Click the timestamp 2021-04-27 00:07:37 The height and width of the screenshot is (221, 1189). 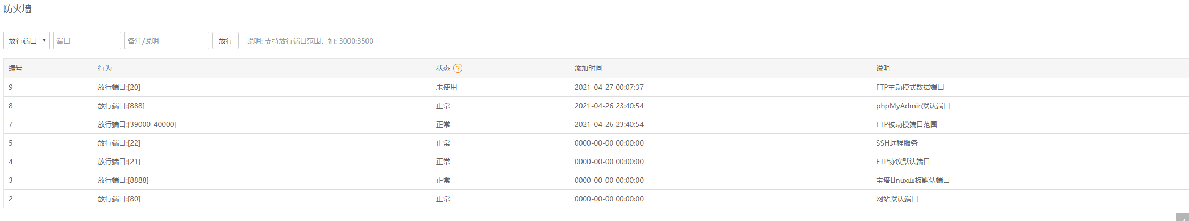609,87
